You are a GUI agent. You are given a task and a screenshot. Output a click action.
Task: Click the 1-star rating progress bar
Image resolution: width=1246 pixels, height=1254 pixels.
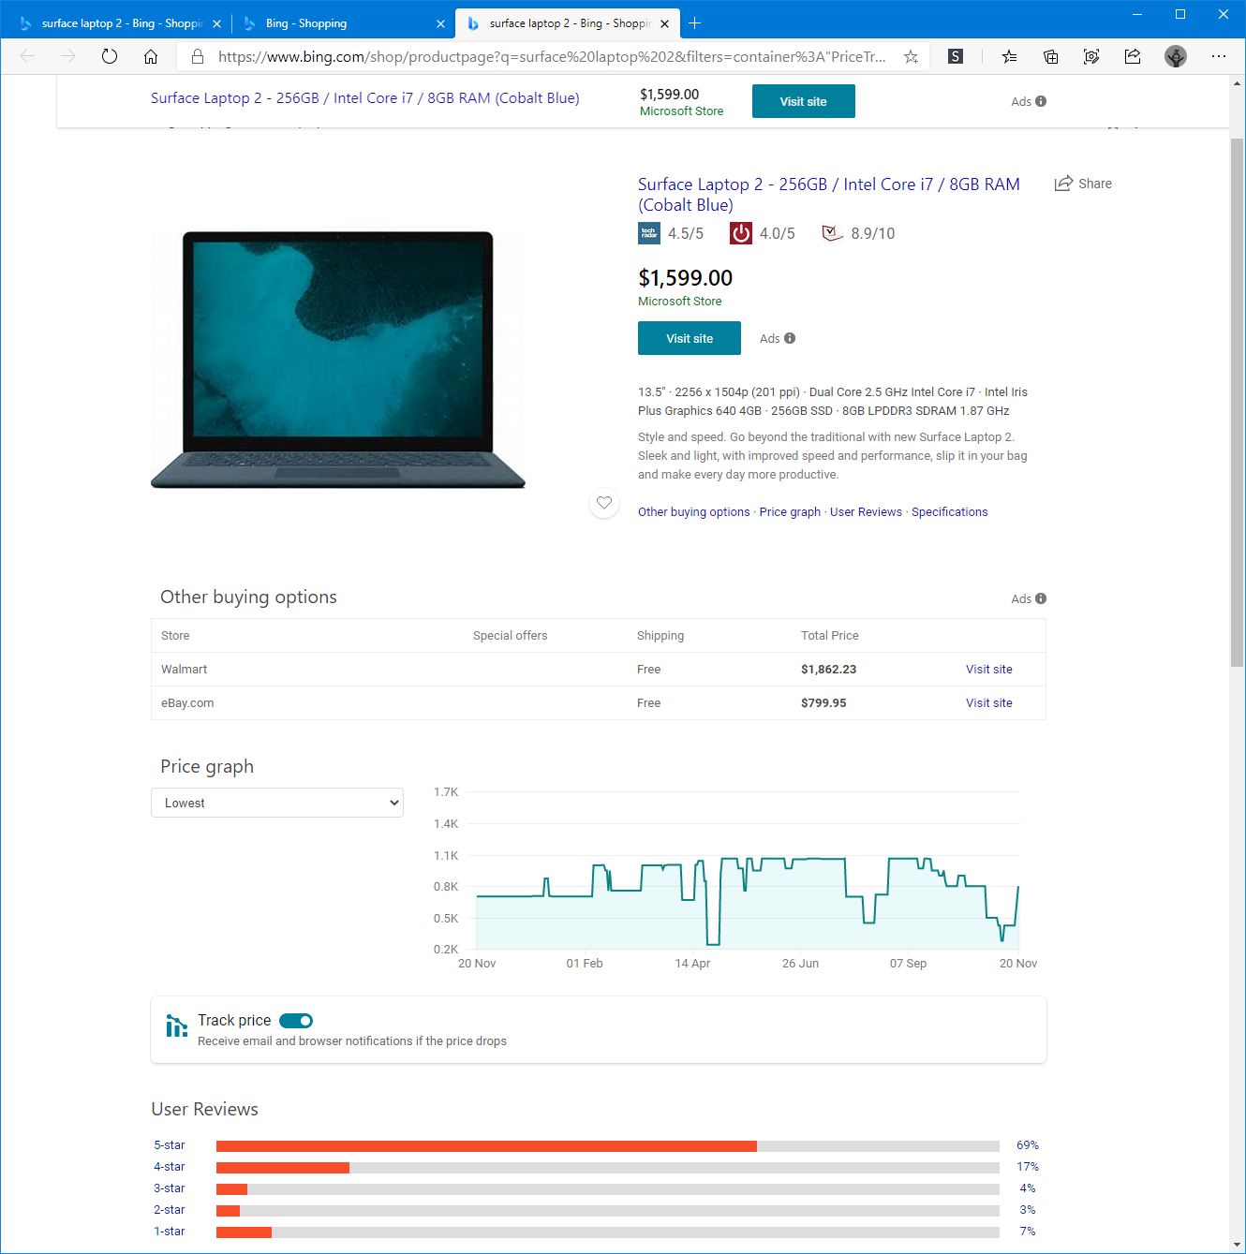click(608, 1232)
